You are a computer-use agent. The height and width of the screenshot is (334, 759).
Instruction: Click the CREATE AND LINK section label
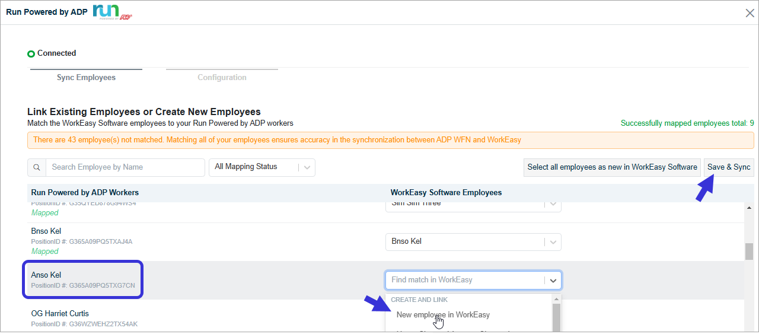[x=419, y=300]
